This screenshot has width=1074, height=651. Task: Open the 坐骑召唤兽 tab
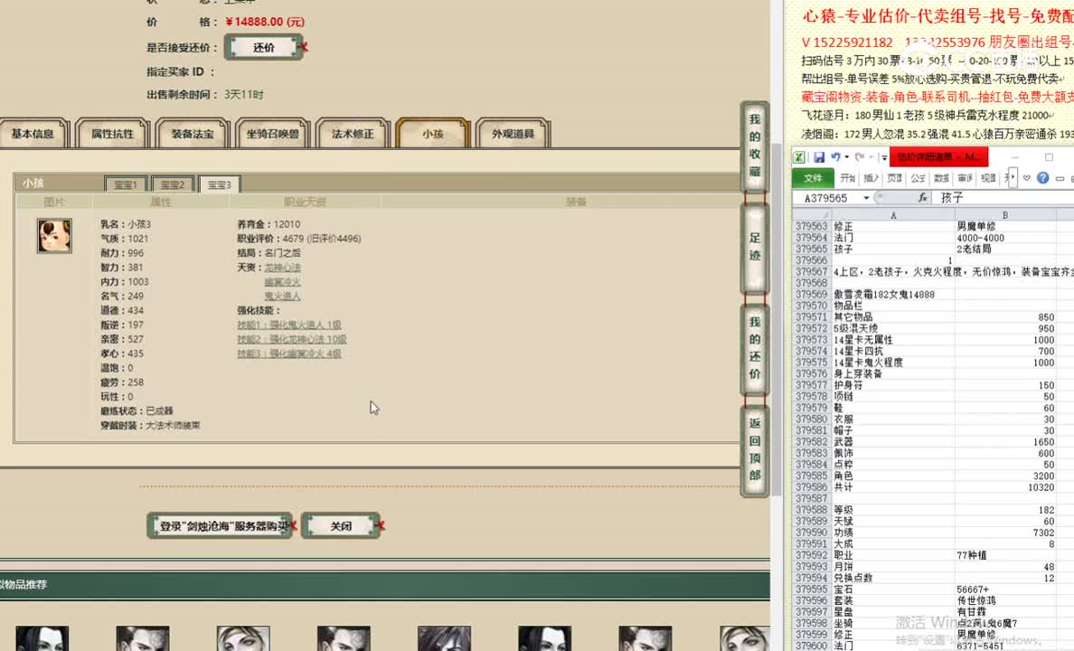(x=273, y=134)
